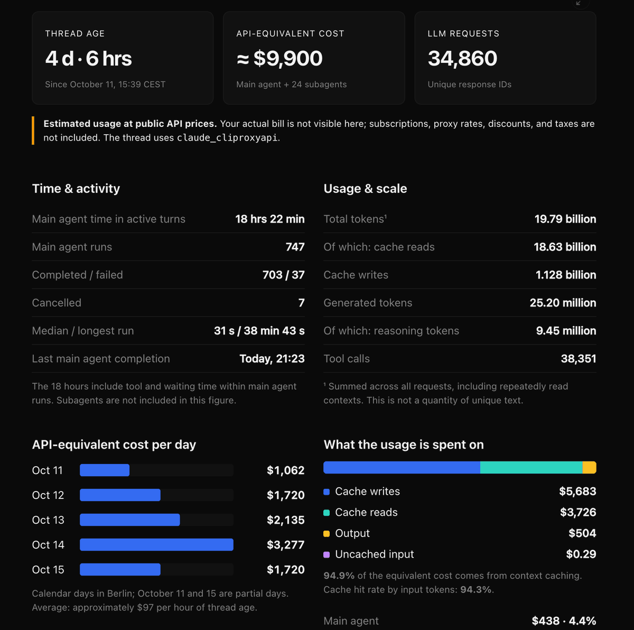Image resolution: width=634 pixels, height=630 pixels.
Task: Click the 'claude_cliproxyapi' code text
Action: click(x=227, y=138)
